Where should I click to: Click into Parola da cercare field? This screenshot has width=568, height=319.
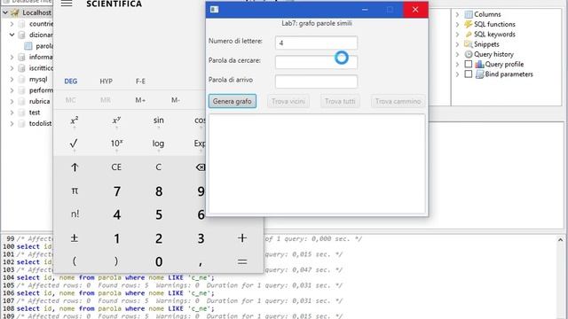pos(316,62)
